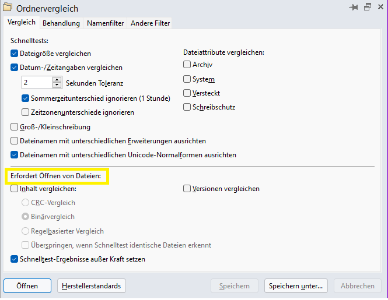Click the pin icon in title bar
The image size is (388, 300).
(x=354, y=8)
